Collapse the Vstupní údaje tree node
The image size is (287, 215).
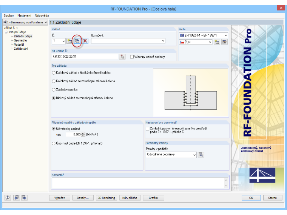[x=6, y=32]
